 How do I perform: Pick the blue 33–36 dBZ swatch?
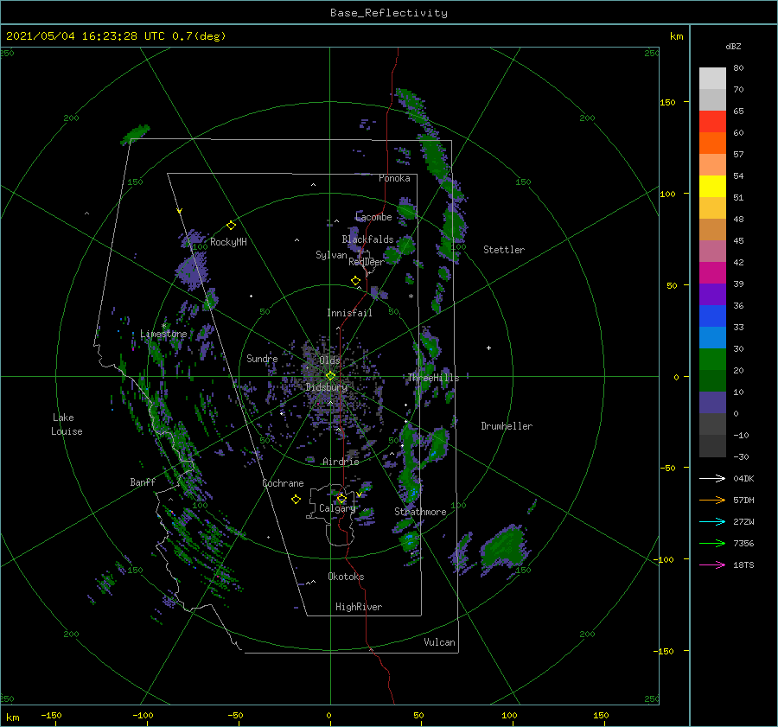[x=712, y=316]
